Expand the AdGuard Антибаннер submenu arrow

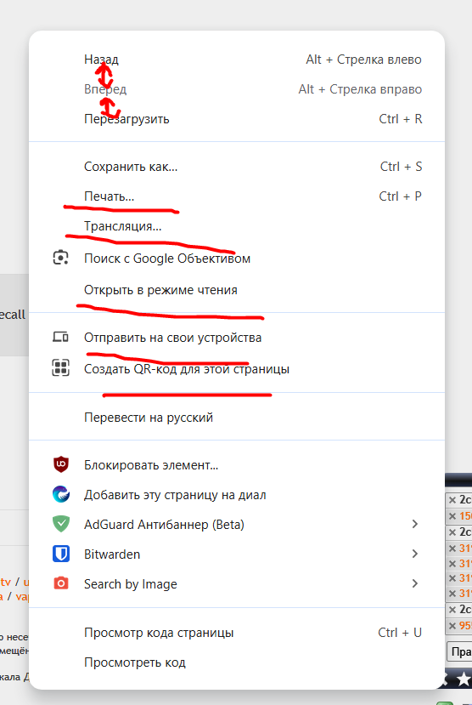(x=415, y=524)
